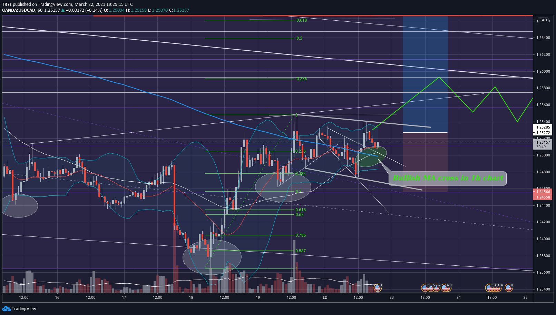
Task: Select the red stop-loss zone box
Action: click(x=425, y=162)
